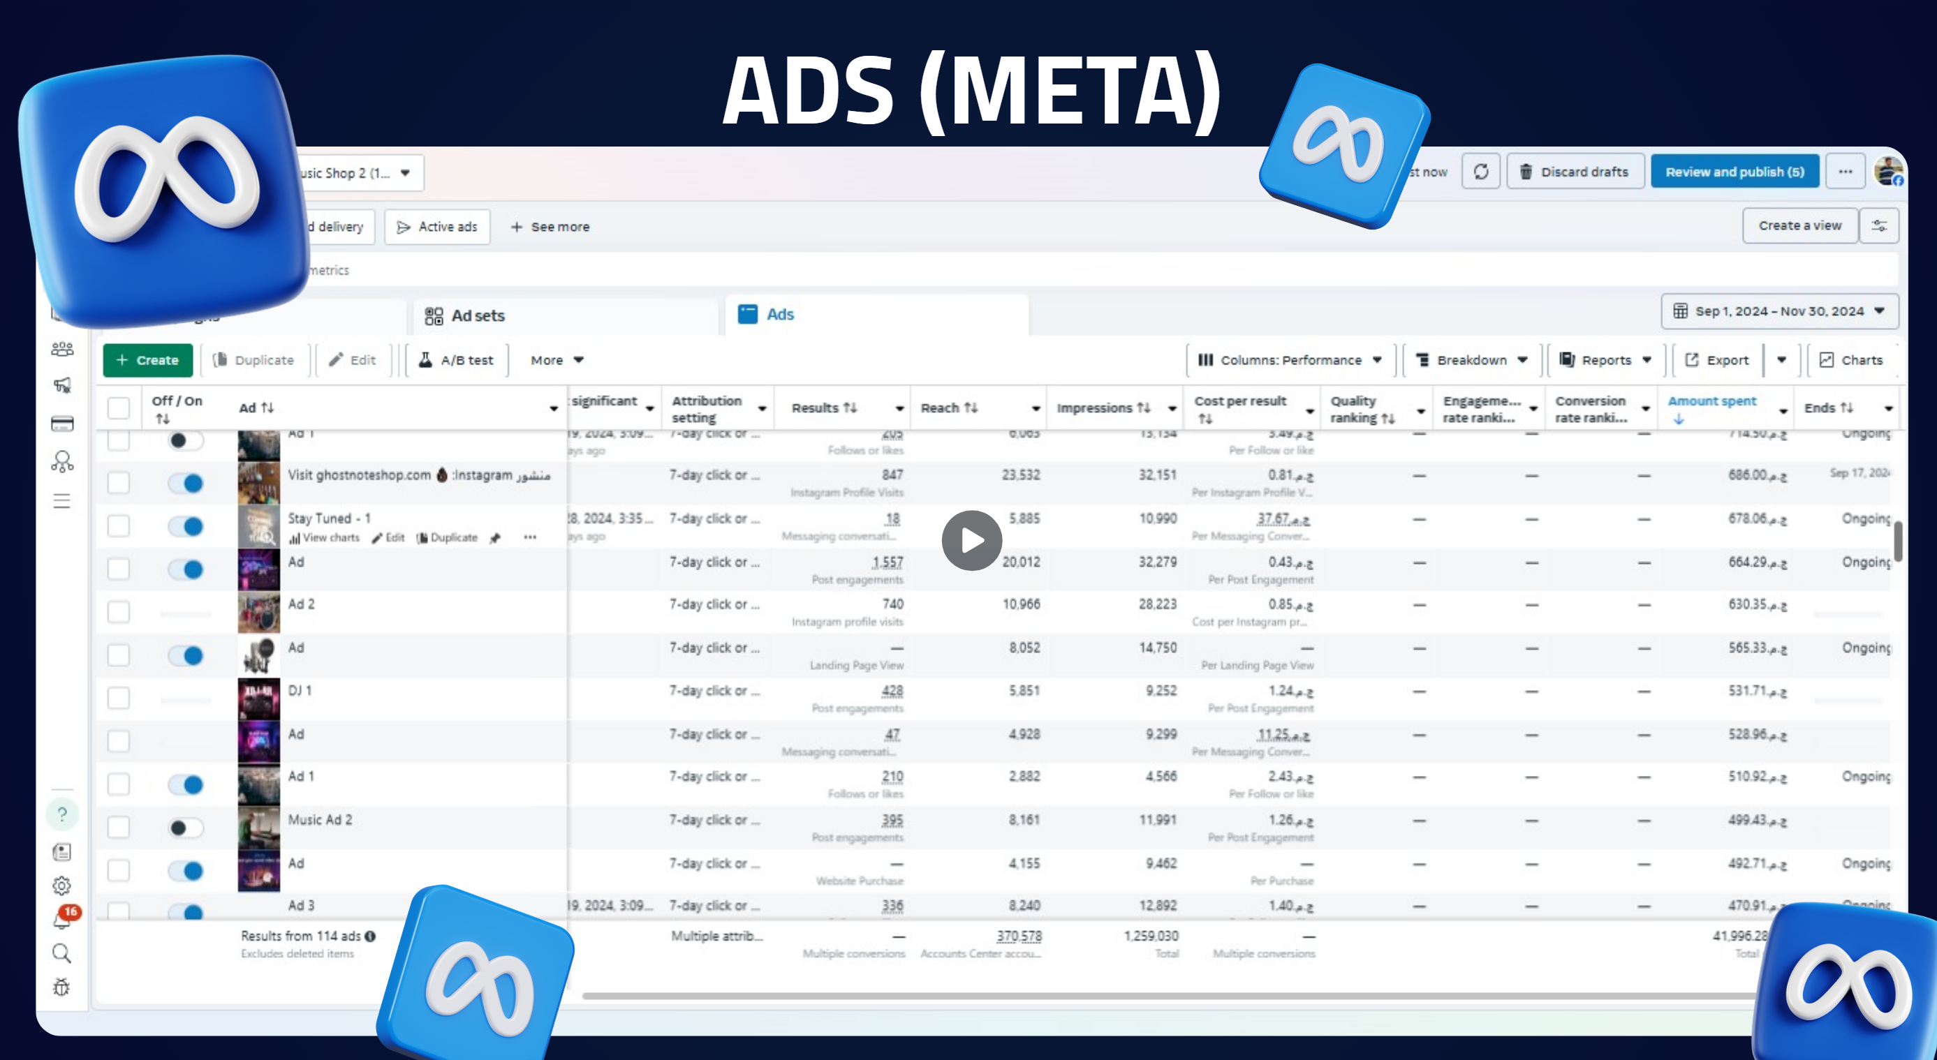The height and width of the screenshot is (1060, 1937).
Task: Open the More menu in the ads toolbar
Action: pyautogui.click(x=555, y=360)
